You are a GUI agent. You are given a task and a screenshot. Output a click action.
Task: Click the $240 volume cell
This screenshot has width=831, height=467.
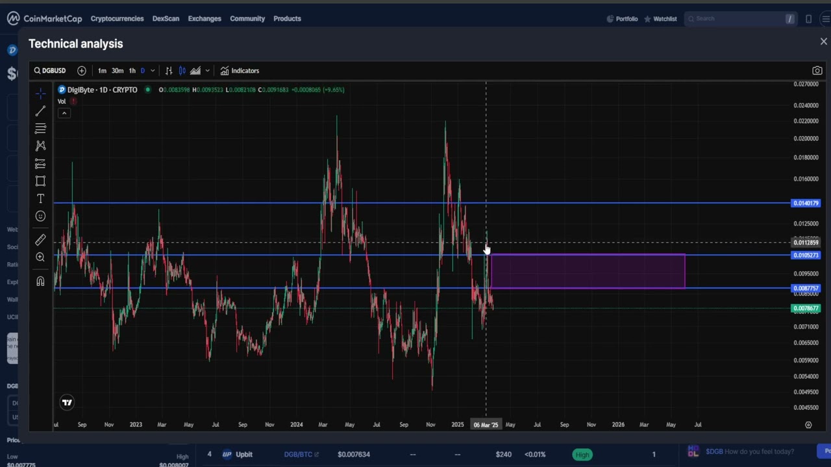click(x=504, y=454)
